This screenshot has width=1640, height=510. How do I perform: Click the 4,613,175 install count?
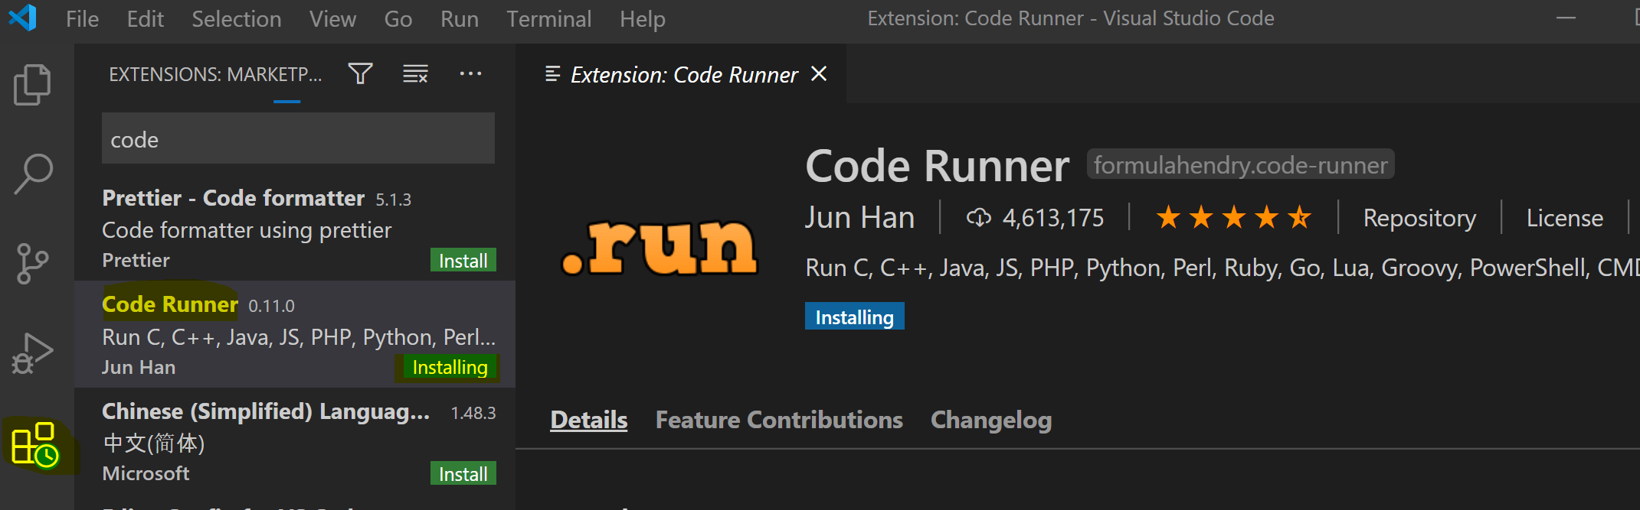click(x=1053, y=218)
